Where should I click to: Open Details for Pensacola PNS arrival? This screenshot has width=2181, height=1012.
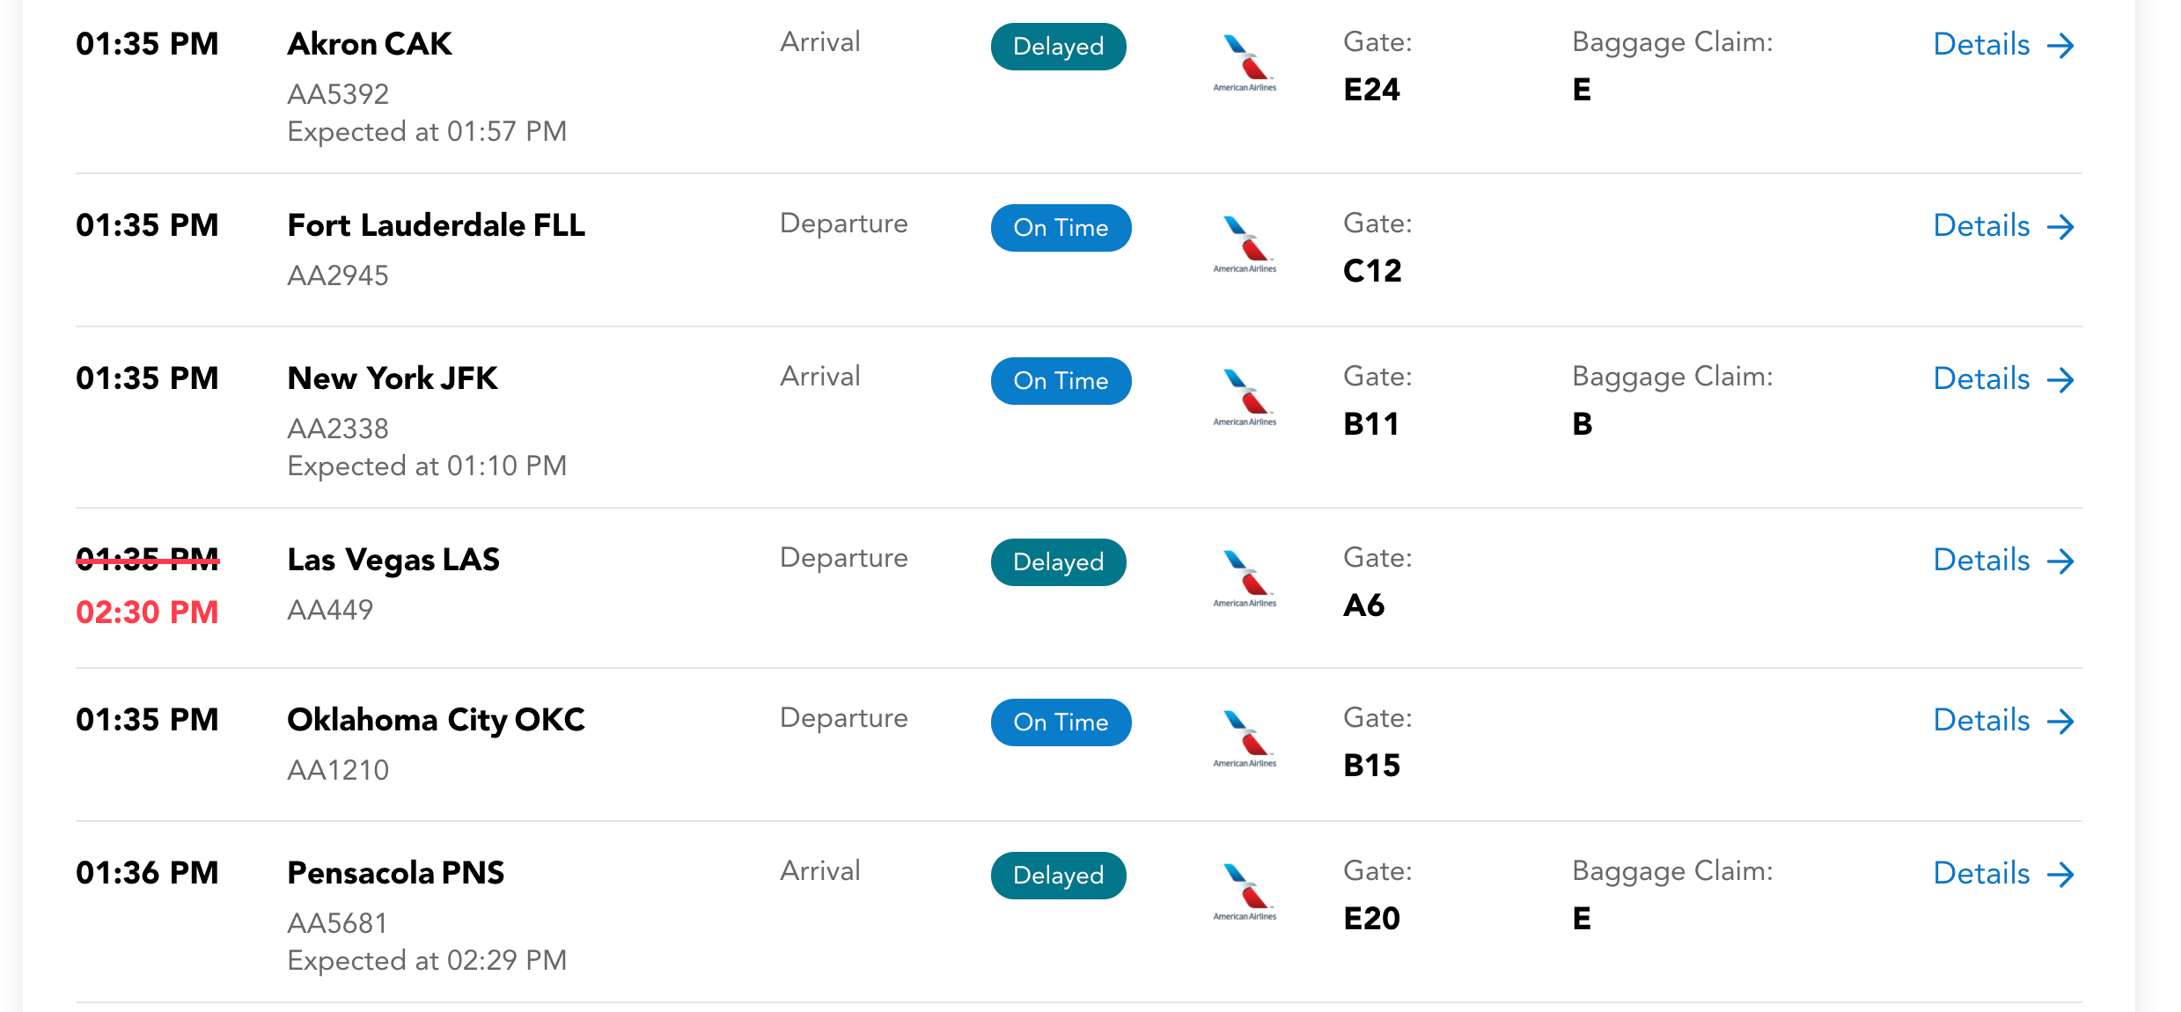click(2002, 874)
